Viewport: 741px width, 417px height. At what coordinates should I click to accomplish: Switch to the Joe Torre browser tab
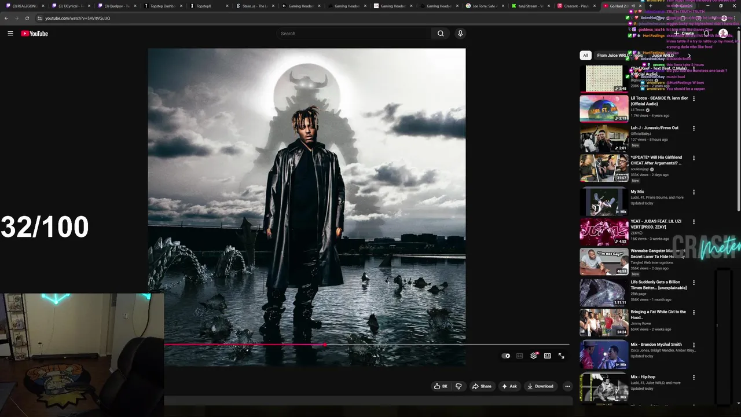[x=485, y=6]
